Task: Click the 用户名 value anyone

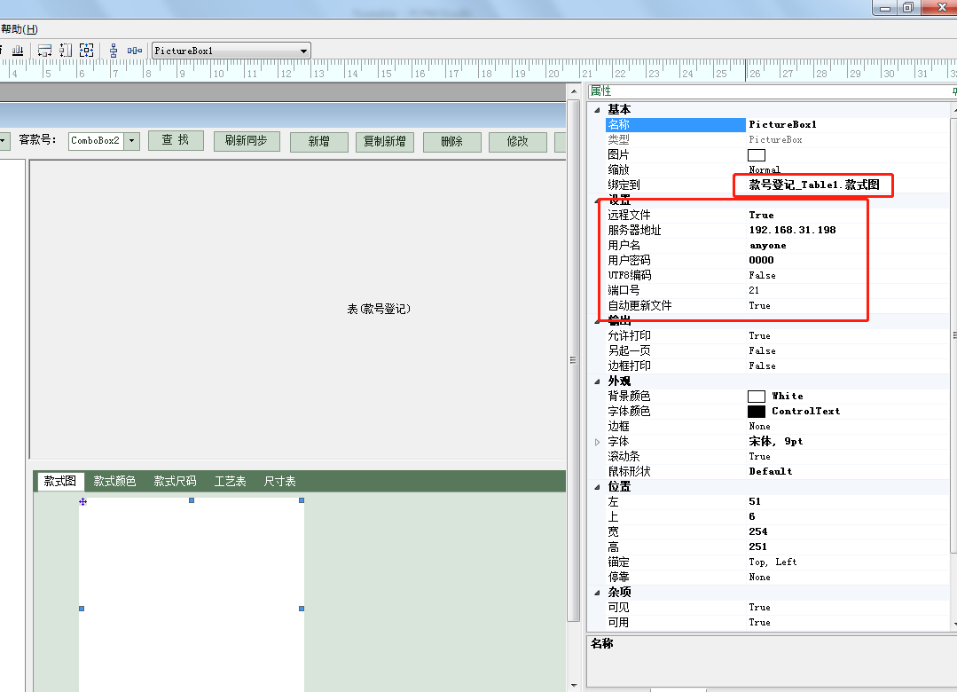Action: pyautogui.click(x=768, y=246)
